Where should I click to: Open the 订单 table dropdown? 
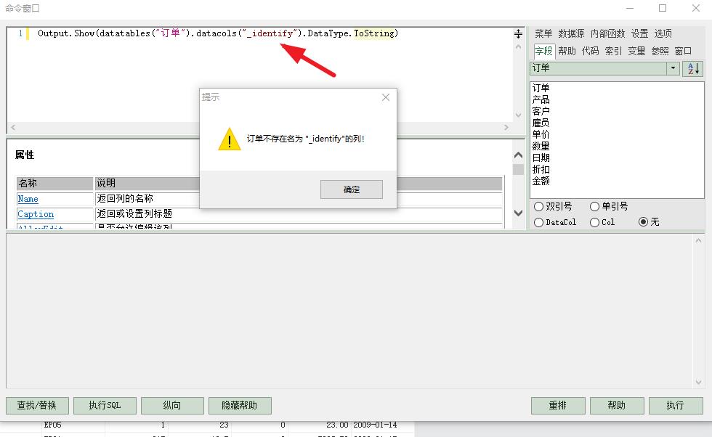673,68
